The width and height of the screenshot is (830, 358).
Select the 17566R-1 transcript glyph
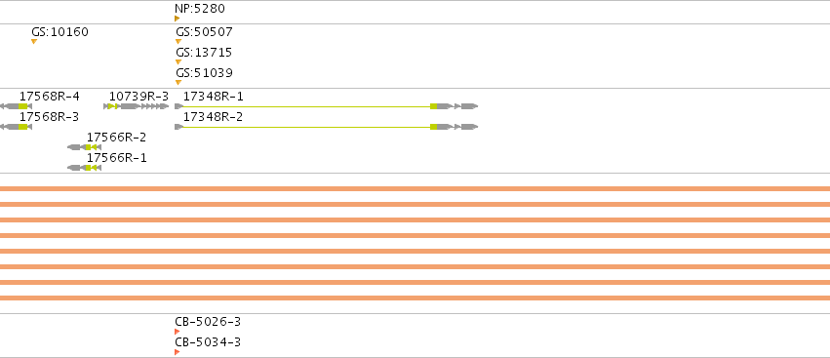click(x=84, y=168)
